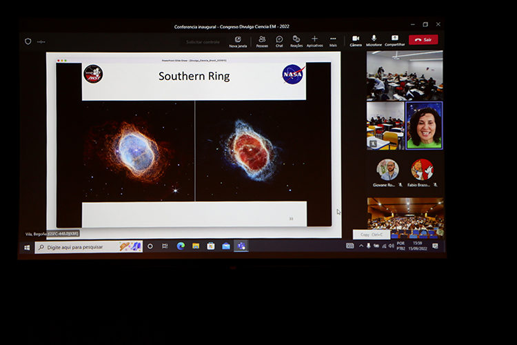Screen dimensions: 517x345
Task: Click the red Sair button
Action: (x=423, y=39)
